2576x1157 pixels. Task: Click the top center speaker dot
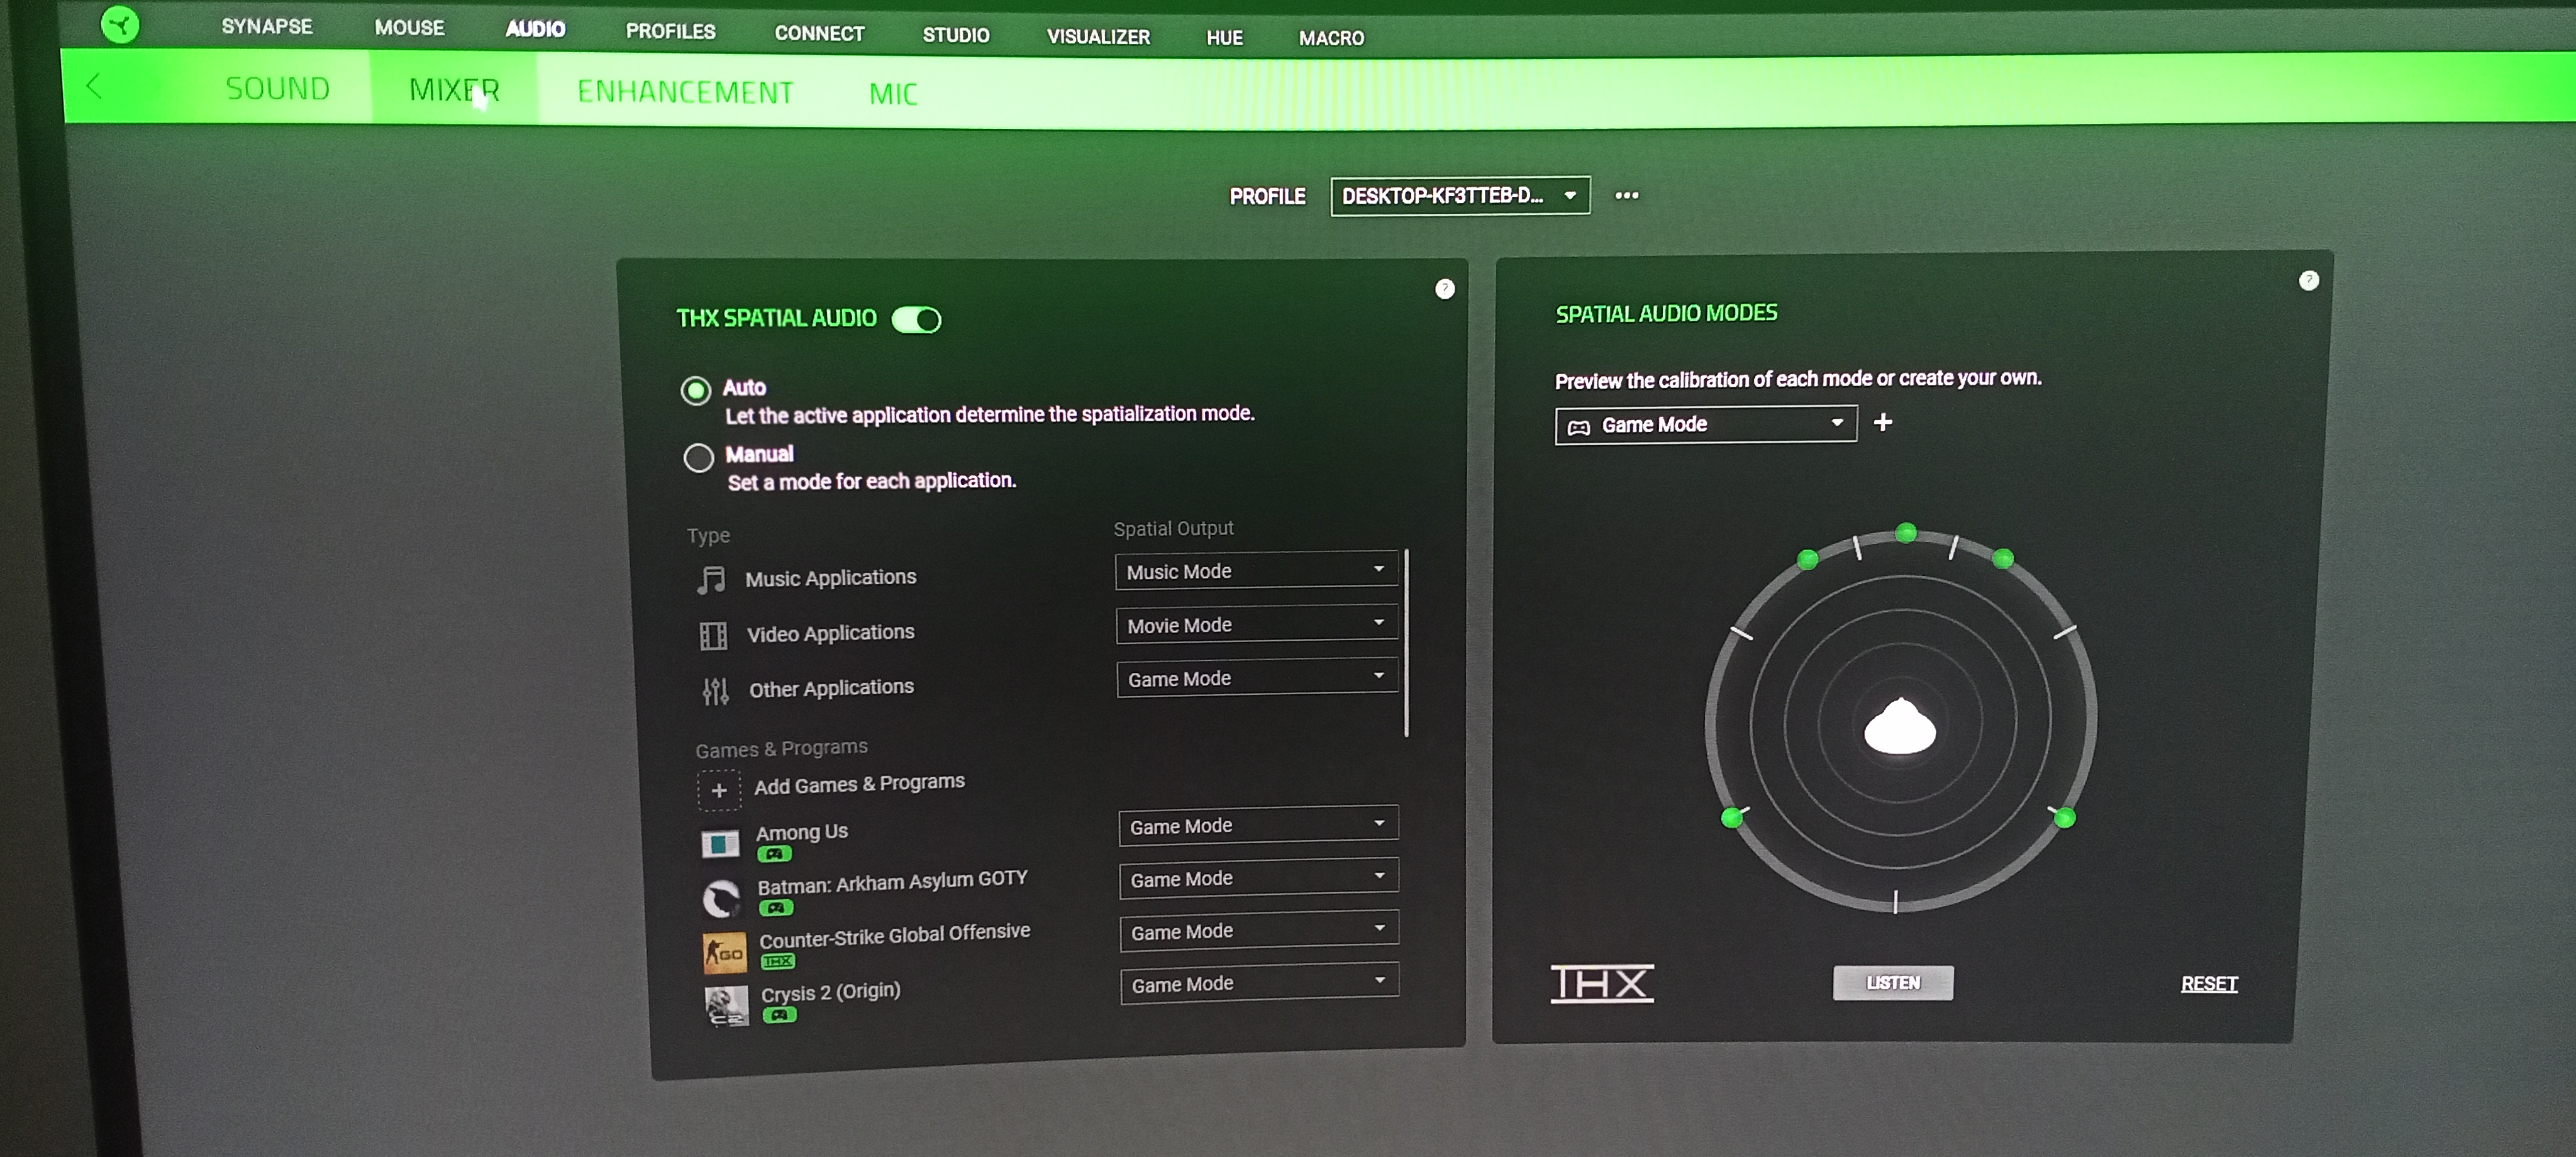1906,532
